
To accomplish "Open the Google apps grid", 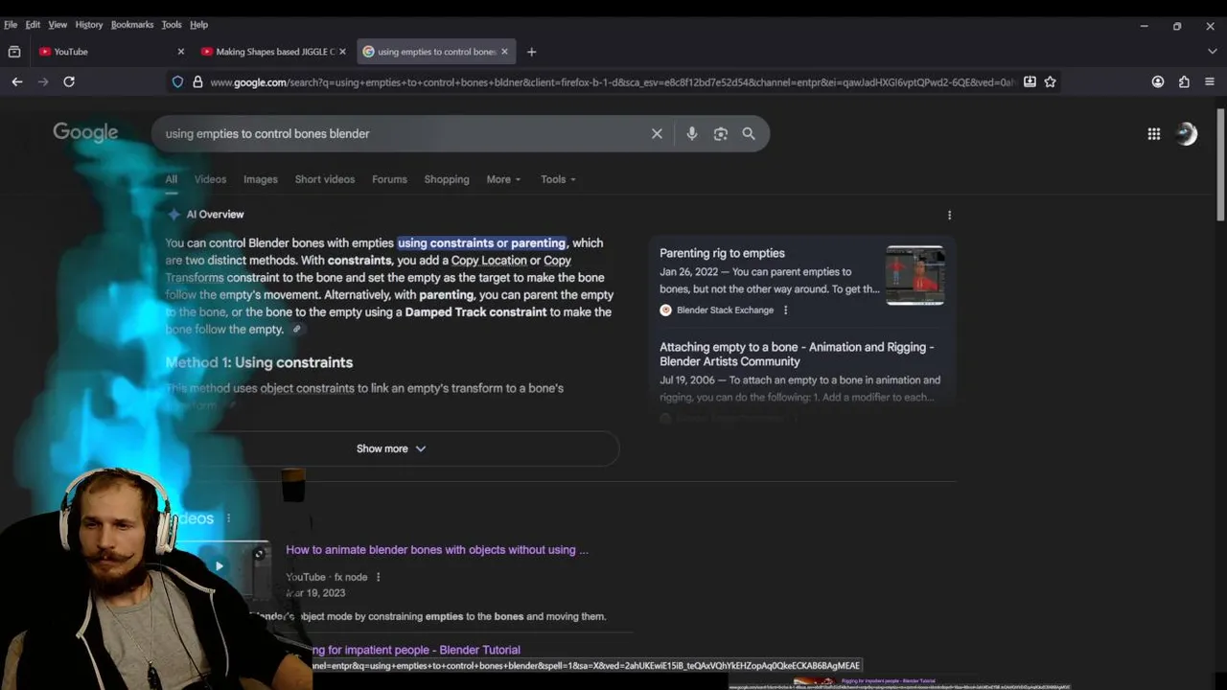I will [1154, 134].
